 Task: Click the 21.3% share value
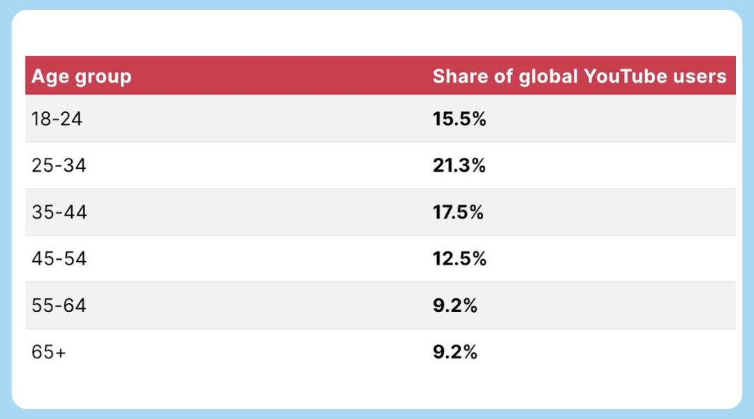[x=459, y=166]
